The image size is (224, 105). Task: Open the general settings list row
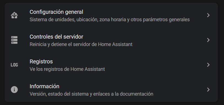pyautogui.click(x=111, y=15)
